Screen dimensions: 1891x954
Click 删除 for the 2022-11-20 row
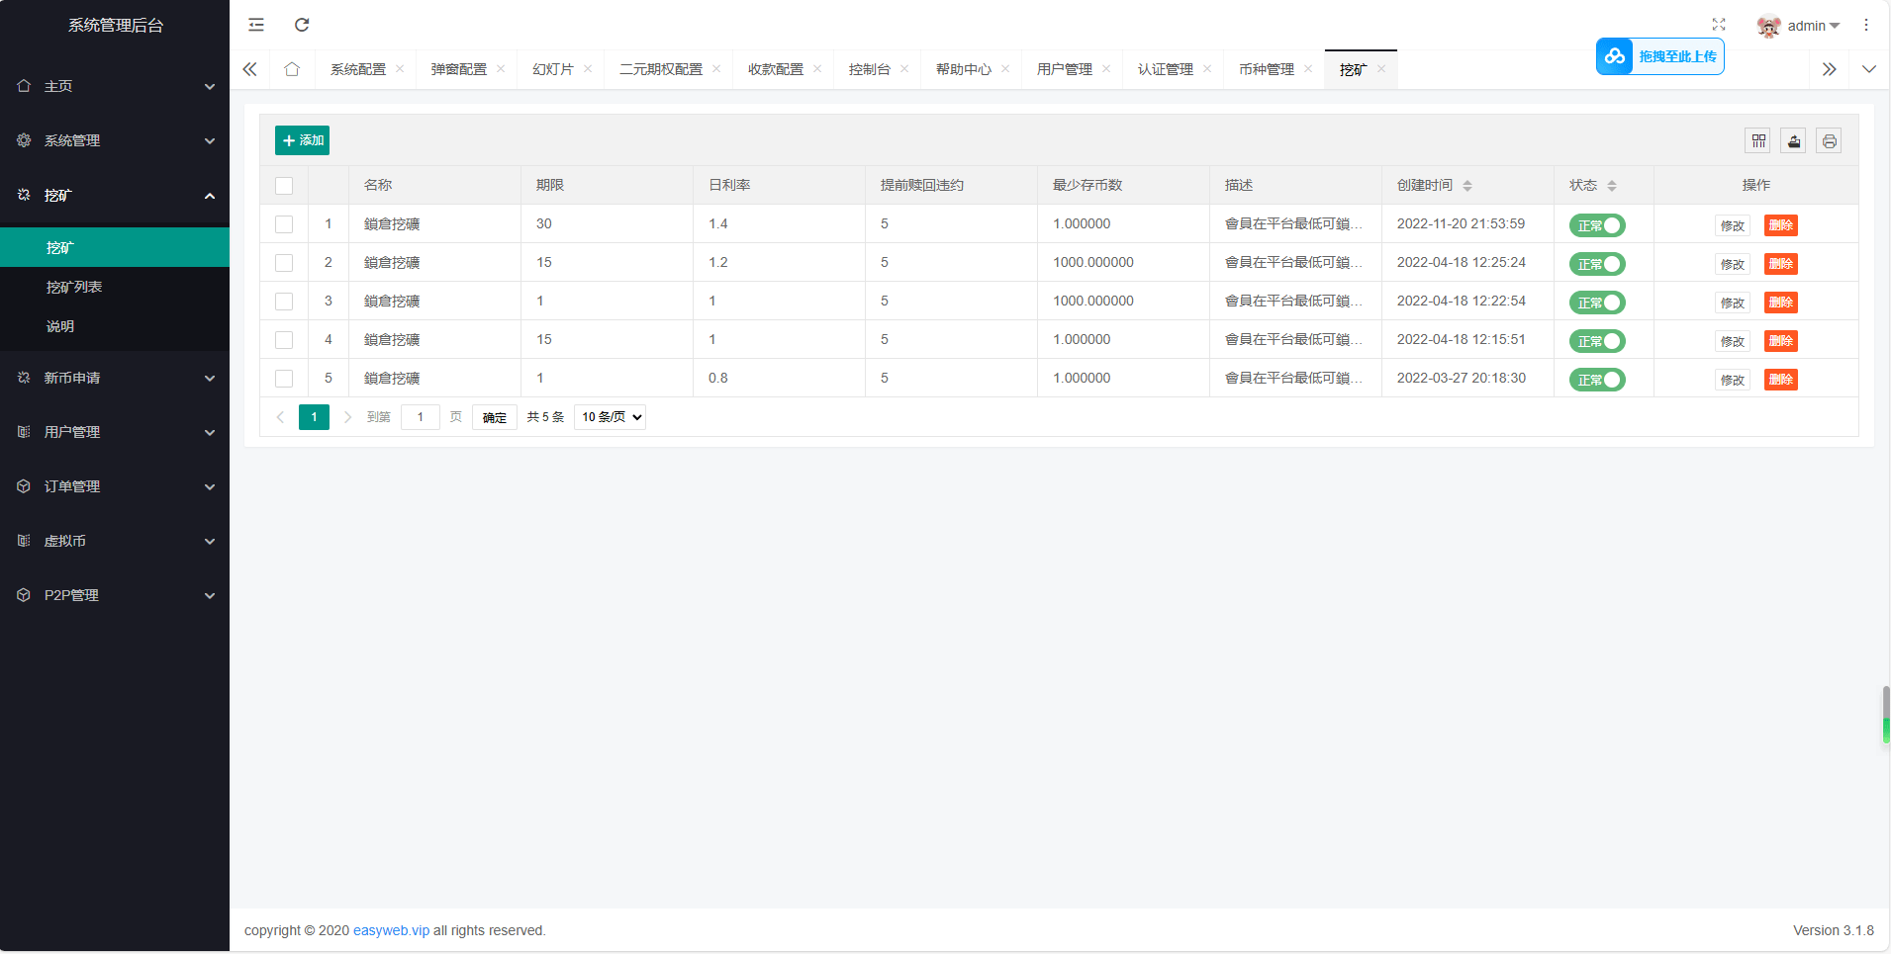point(1781,225)
